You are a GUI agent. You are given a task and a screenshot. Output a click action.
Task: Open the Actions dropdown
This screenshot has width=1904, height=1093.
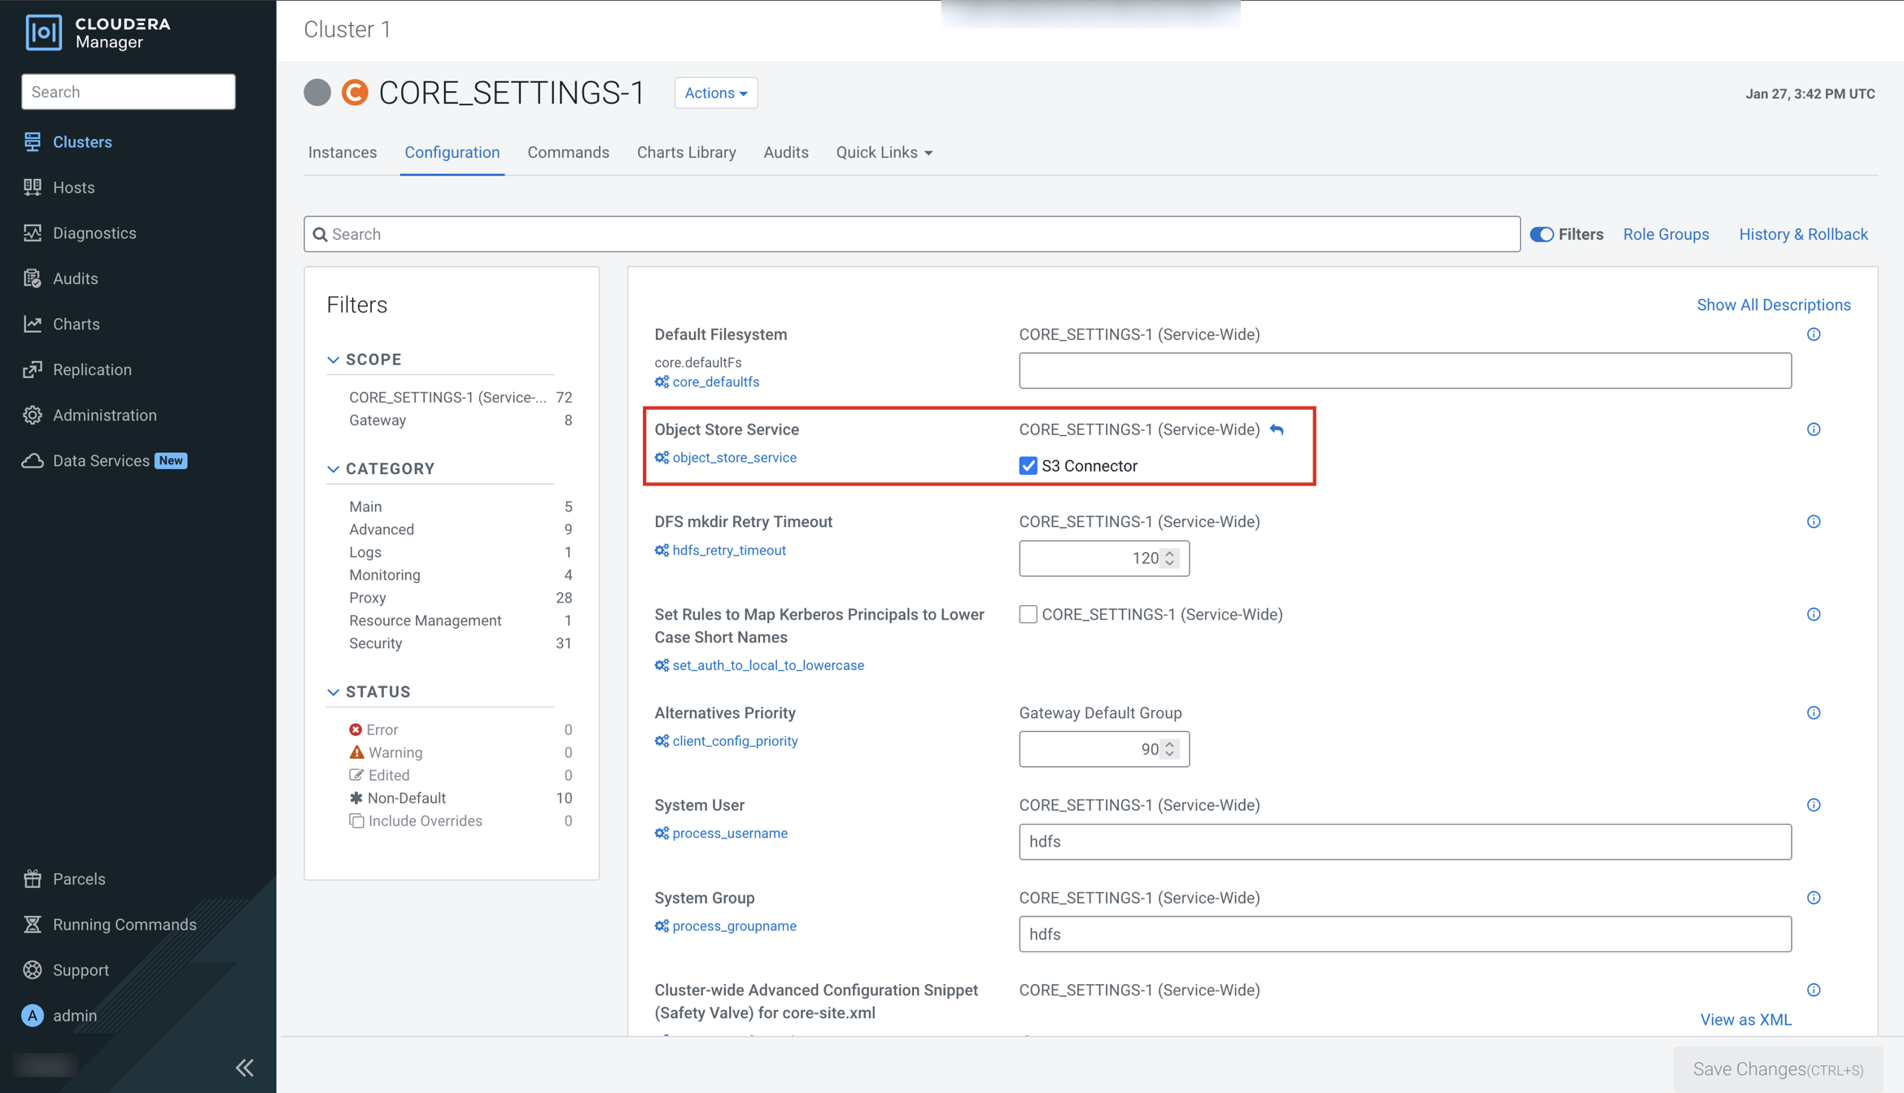coord(715,93)
